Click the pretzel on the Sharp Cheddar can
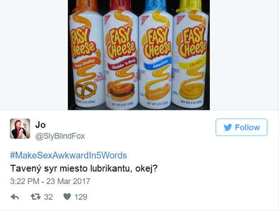The width and height of the screenshot is (279, 211). tap(86, 90)
